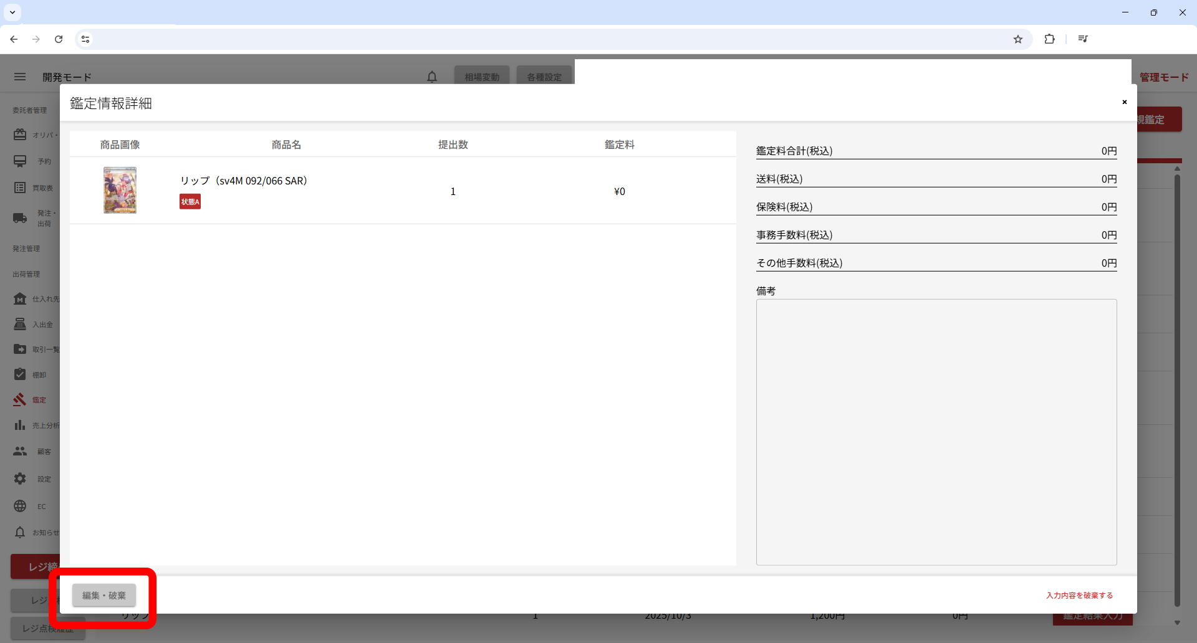Click the 鑑定 gavel icon in sidebar

20,400
